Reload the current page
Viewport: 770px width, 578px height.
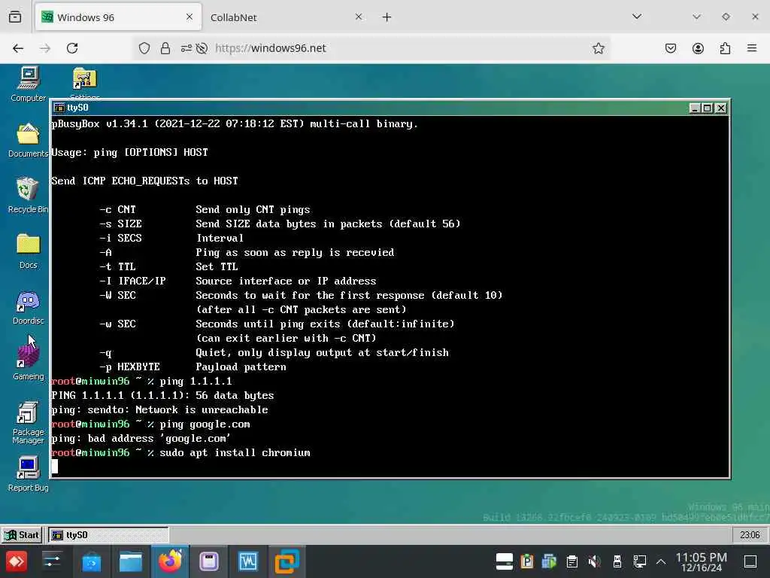[x=72, y=48]
